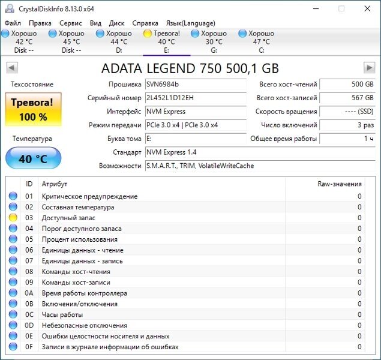Switch to disk E: Тревога tab

tap(166, 42)
